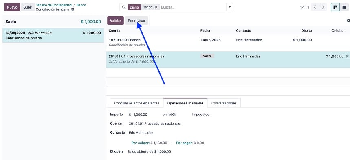Click the Cuenta column header
350x160 pixels.
[x=114, y=31]
